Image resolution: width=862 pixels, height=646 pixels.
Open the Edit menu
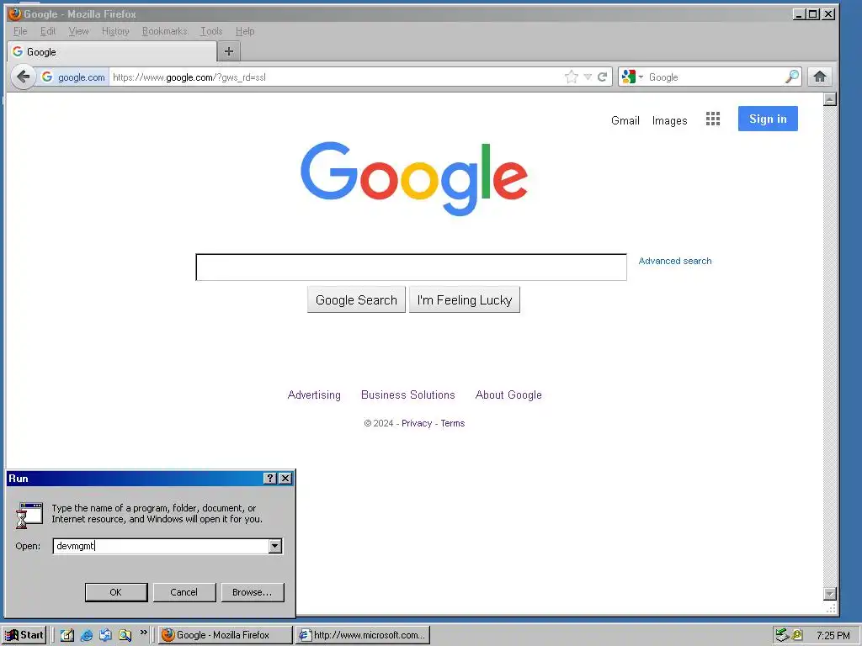[x=48, y=31]
